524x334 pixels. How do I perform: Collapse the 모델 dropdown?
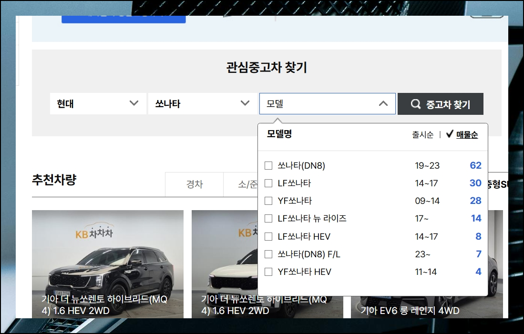328,103
